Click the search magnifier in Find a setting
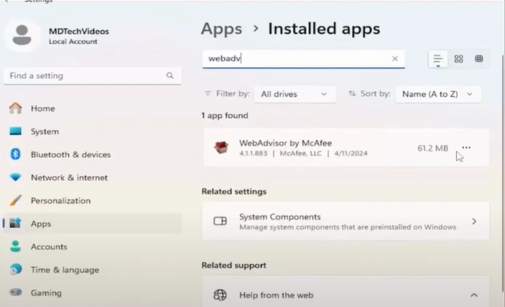 click(170, 75)
